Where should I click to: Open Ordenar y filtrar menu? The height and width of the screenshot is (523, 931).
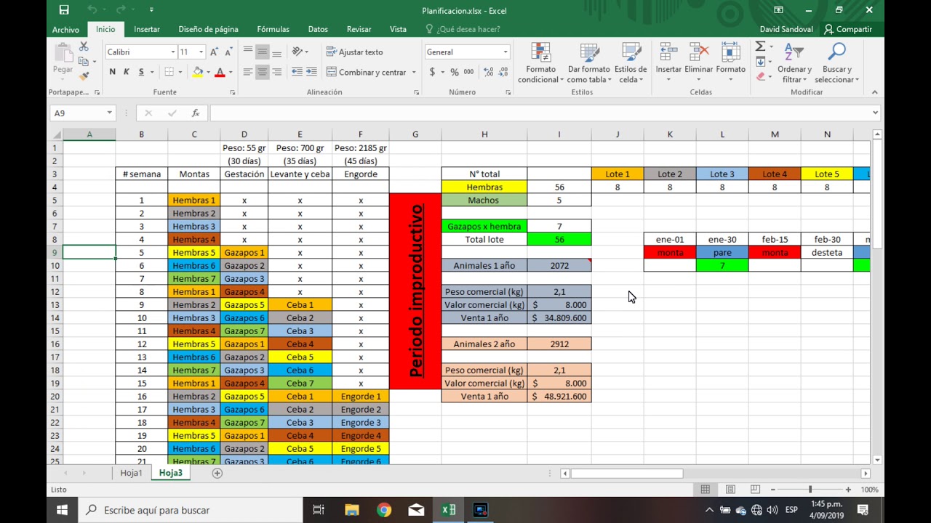(x=794, y=63)
